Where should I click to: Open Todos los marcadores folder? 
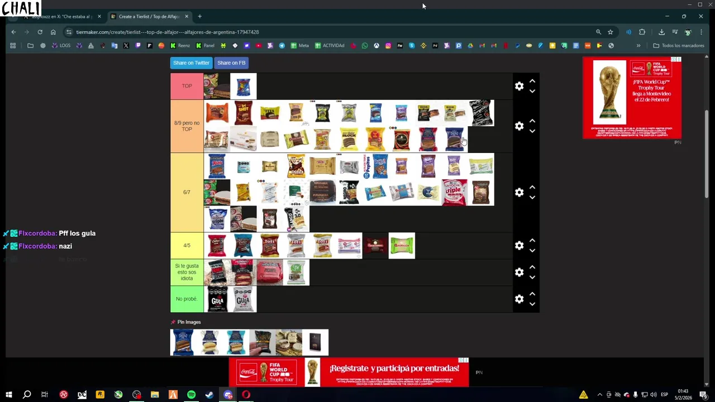[x=678, y=45]
